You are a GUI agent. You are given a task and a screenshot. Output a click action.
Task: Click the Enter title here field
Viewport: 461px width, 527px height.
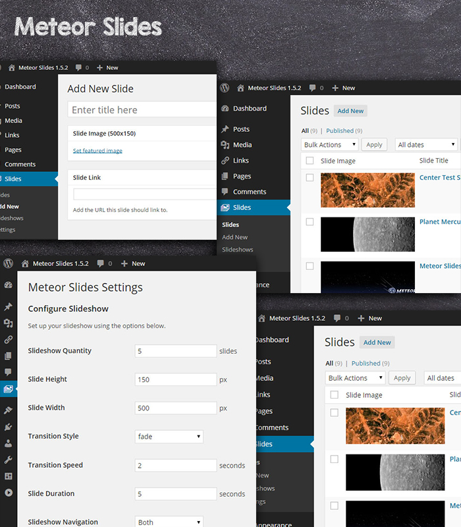coord(142,109)
